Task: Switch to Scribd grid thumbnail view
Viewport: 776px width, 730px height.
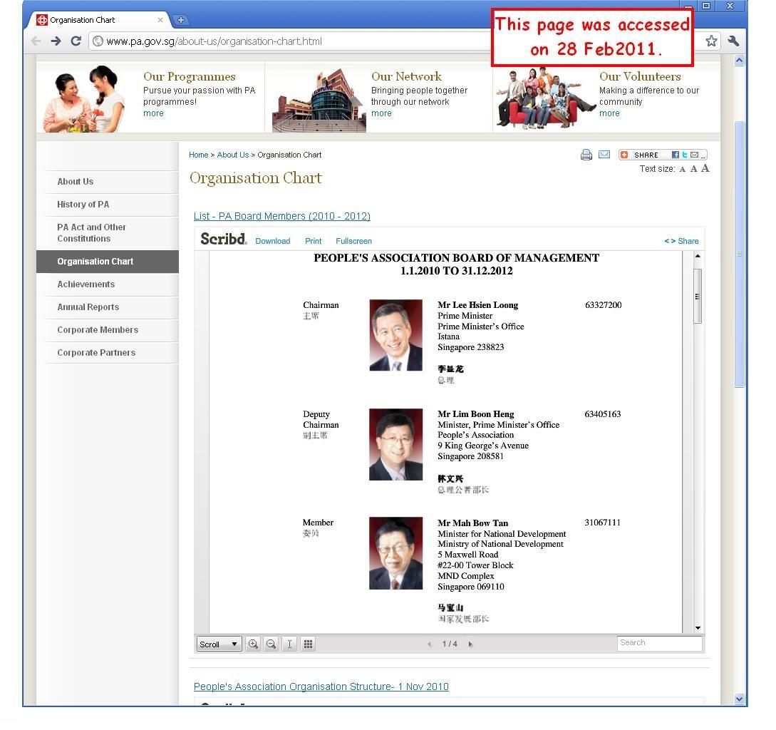Action: [308, 644]
